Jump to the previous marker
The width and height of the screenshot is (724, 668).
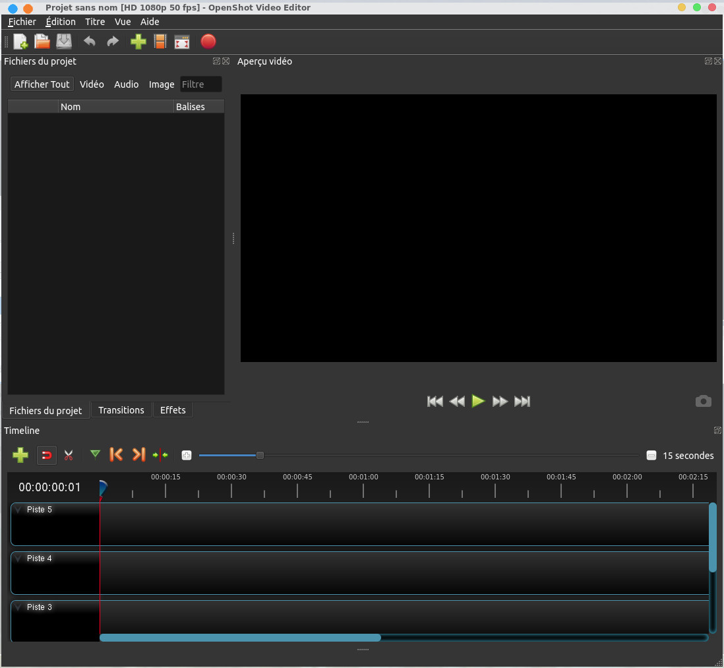pyautogui.click(x=116, y=454)
